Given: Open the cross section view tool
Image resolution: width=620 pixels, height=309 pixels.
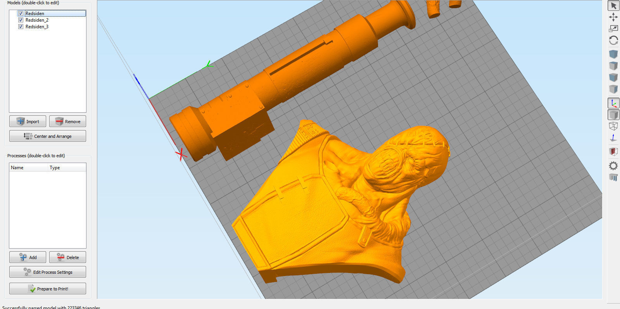Looking at the screenshot, I should tap(613, 151).
